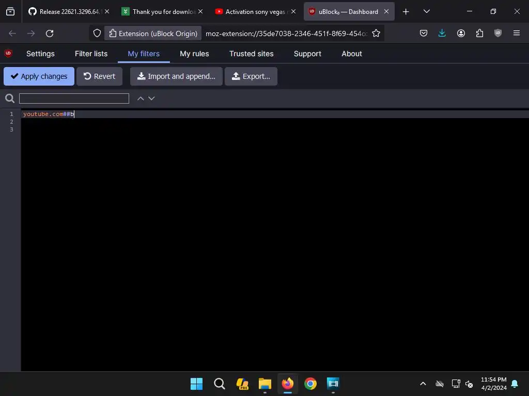Screen dimensions: 529x396
Task: Apply changes to the filters
Action: click(x=39, y=76)
